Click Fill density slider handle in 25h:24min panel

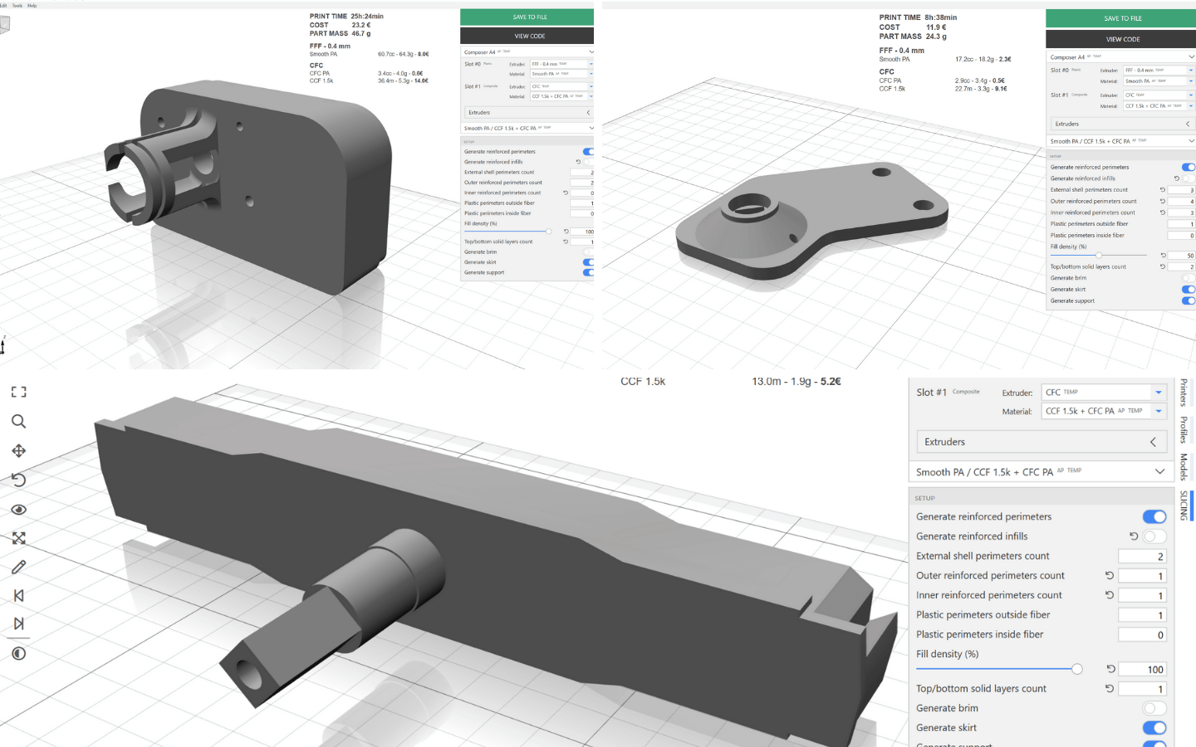point(548,232)
